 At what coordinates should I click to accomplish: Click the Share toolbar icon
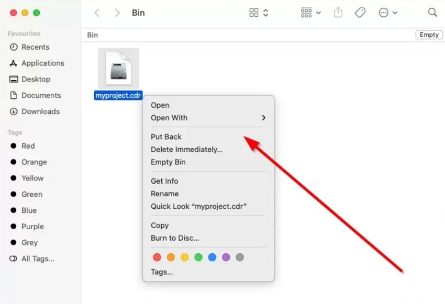338,13
